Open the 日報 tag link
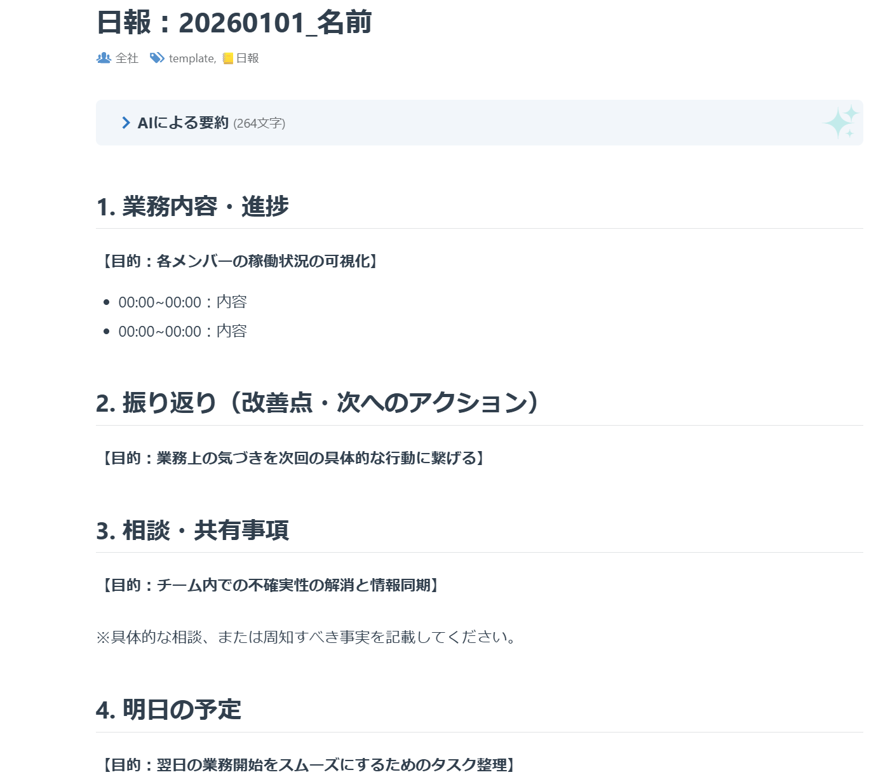 [247, 58]
